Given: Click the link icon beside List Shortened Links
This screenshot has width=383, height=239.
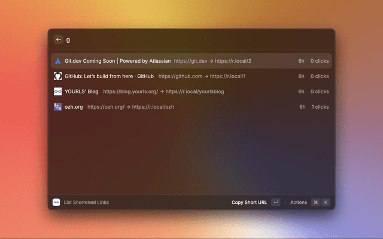Looking at the screenshot, I should (56, 203).
